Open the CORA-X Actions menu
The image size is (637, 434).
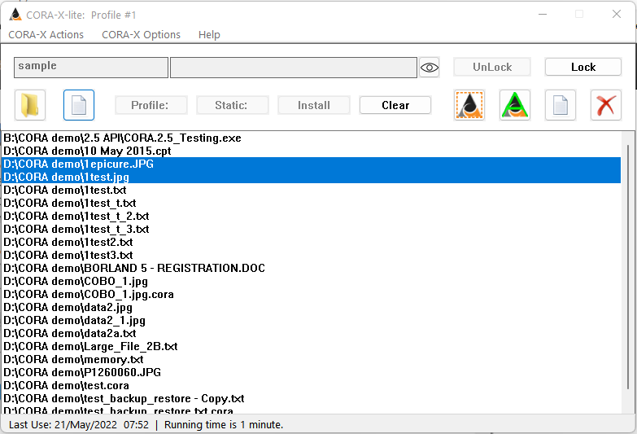(x=46, y=35)
